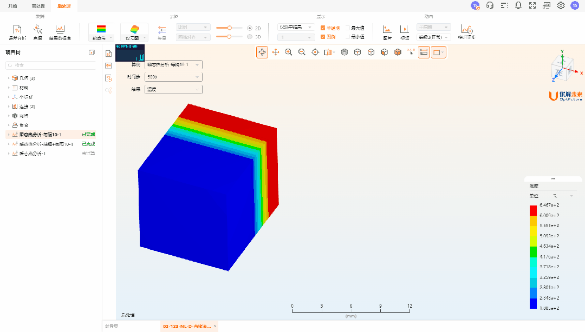Expand the 连接 (2) tree node
The image size is (585, 332).
pos(9,107)
